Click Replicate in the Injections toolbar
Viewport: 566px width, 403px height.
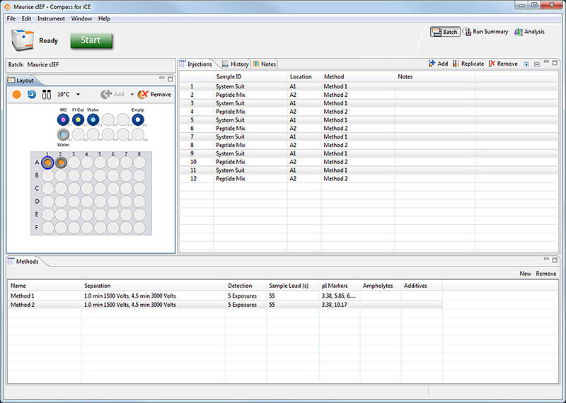click(468, 64)
